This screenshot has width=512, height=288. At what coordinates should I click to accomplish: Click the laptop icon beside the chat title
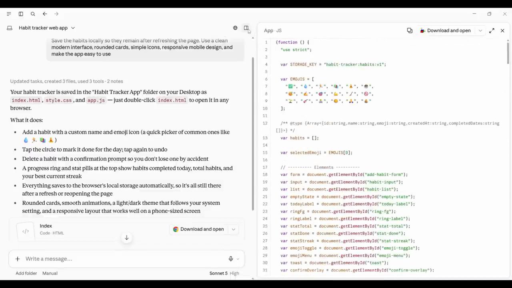point(10,28)
